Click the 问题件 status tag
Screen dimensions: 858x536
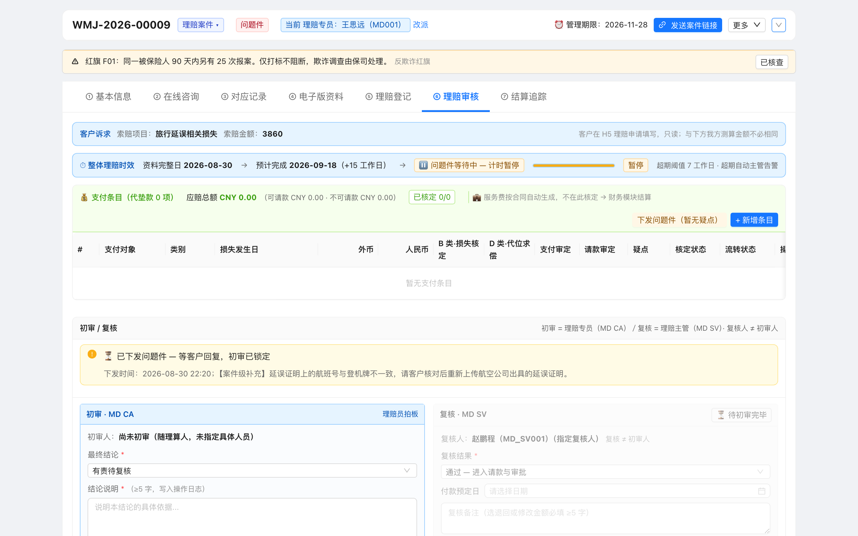(252, 25)
